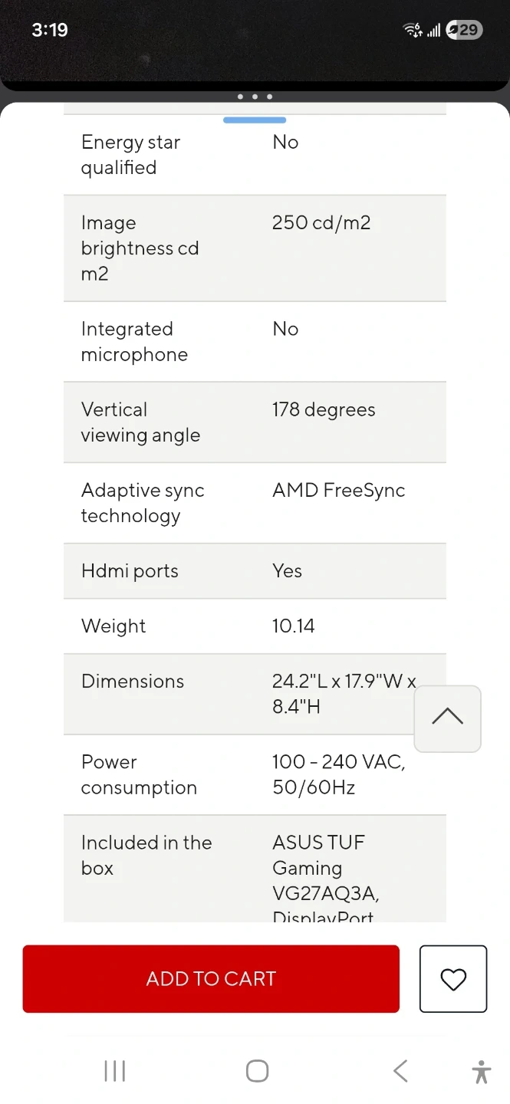Select the Energy star qualified label

coord(130,155)
